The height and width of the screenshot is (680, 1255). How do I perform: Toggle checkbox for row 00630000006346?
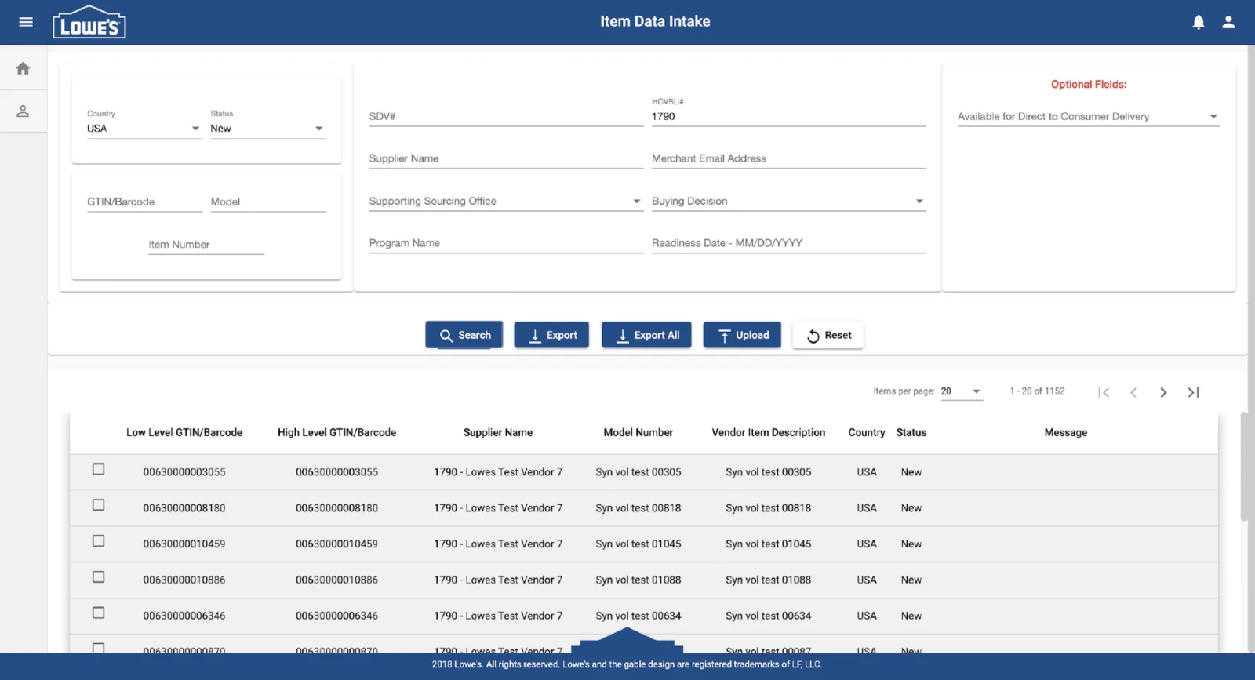(x=98, y=613)
